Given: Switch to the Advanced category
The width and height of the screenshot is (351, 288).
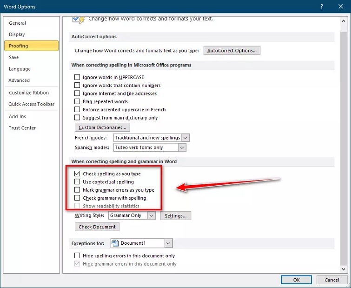Looking at the screenshot, I should click(x=19, y=80).
